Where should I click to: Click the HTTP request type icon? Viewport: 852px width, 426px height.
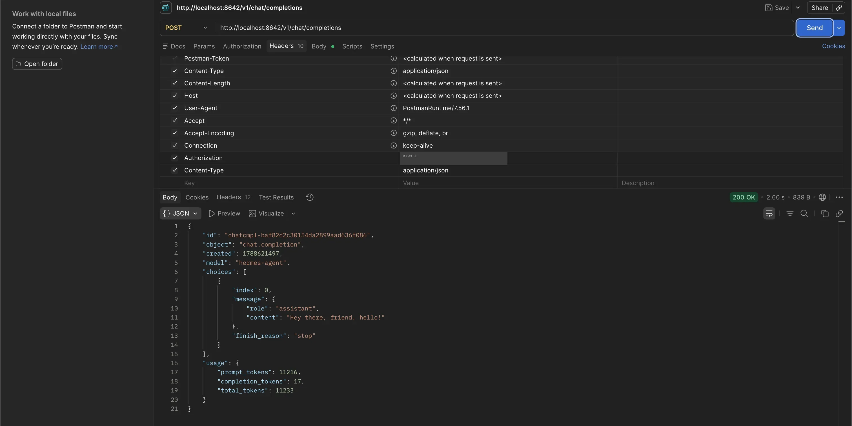[x=166, y=8]
